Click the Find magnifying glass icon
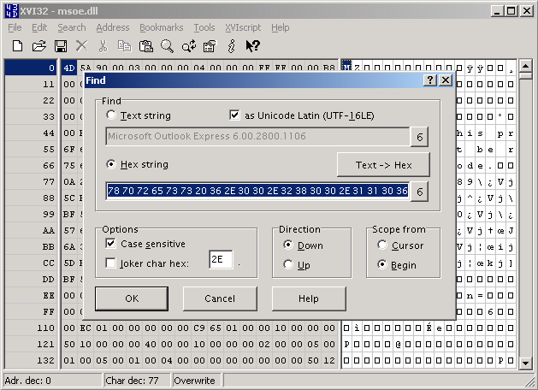Viewport: 538px width, 390px height. point(167,45)
